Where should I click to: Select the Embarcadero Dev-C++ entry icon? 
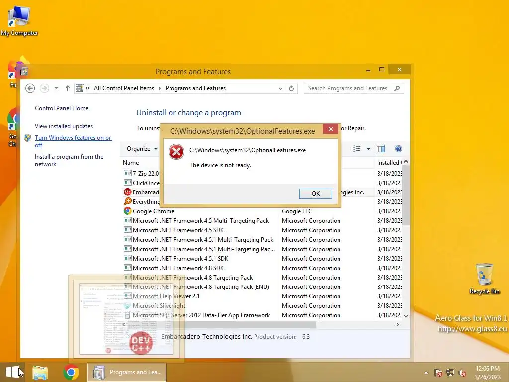128,192
